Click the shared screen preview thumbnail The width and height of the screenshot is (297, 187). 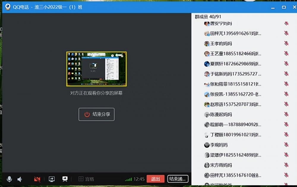[x=97, y=69]
